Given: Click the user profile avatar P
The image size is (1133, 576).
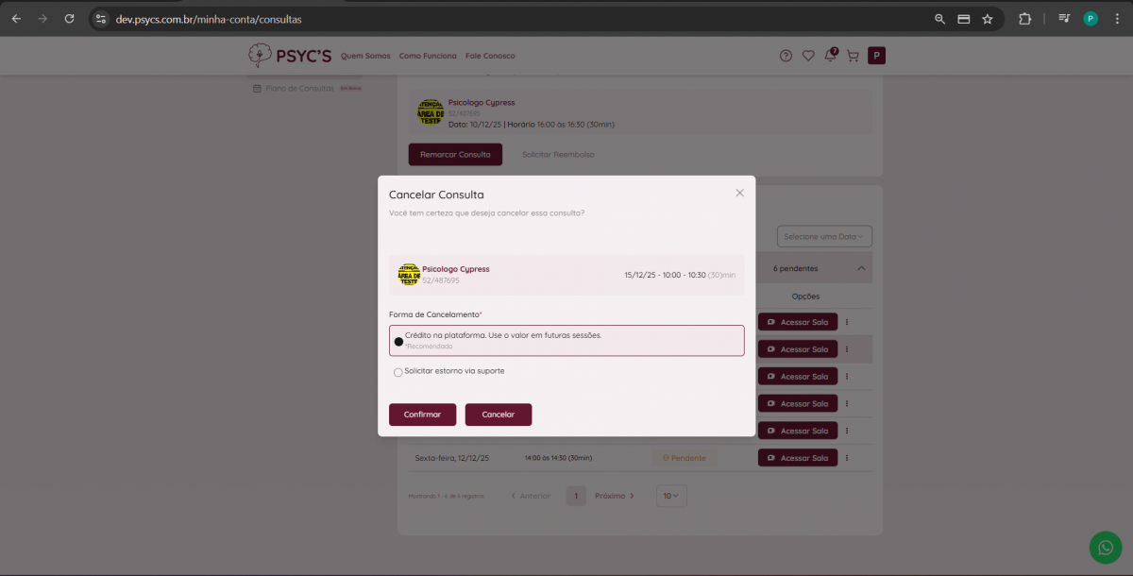Looking at the screenshot, I should [876, 56].
